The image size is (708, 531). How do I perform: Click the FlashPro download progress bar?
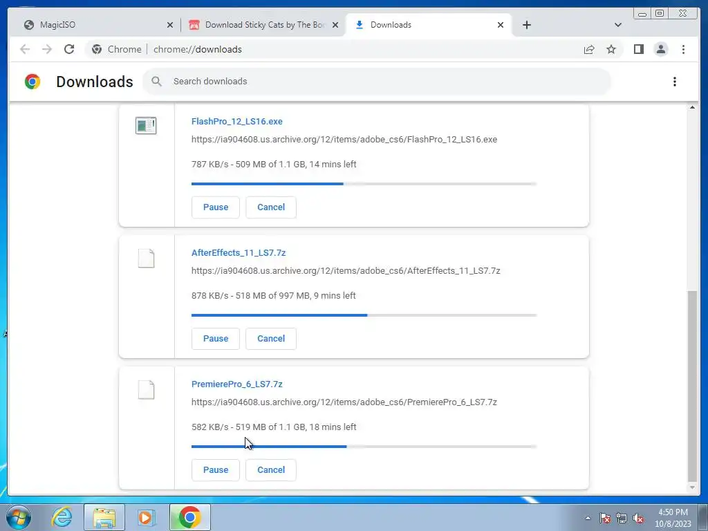[x=364, y=184]
